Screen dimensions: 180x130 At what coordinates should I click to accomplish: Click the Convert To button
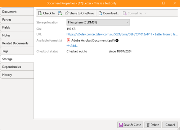[132, 13]
